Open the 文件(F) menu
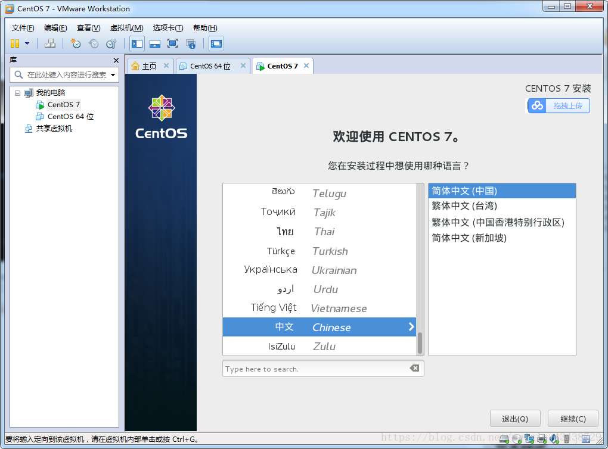Viewport: 608px width, 449px height. click(x=23, y=28)
